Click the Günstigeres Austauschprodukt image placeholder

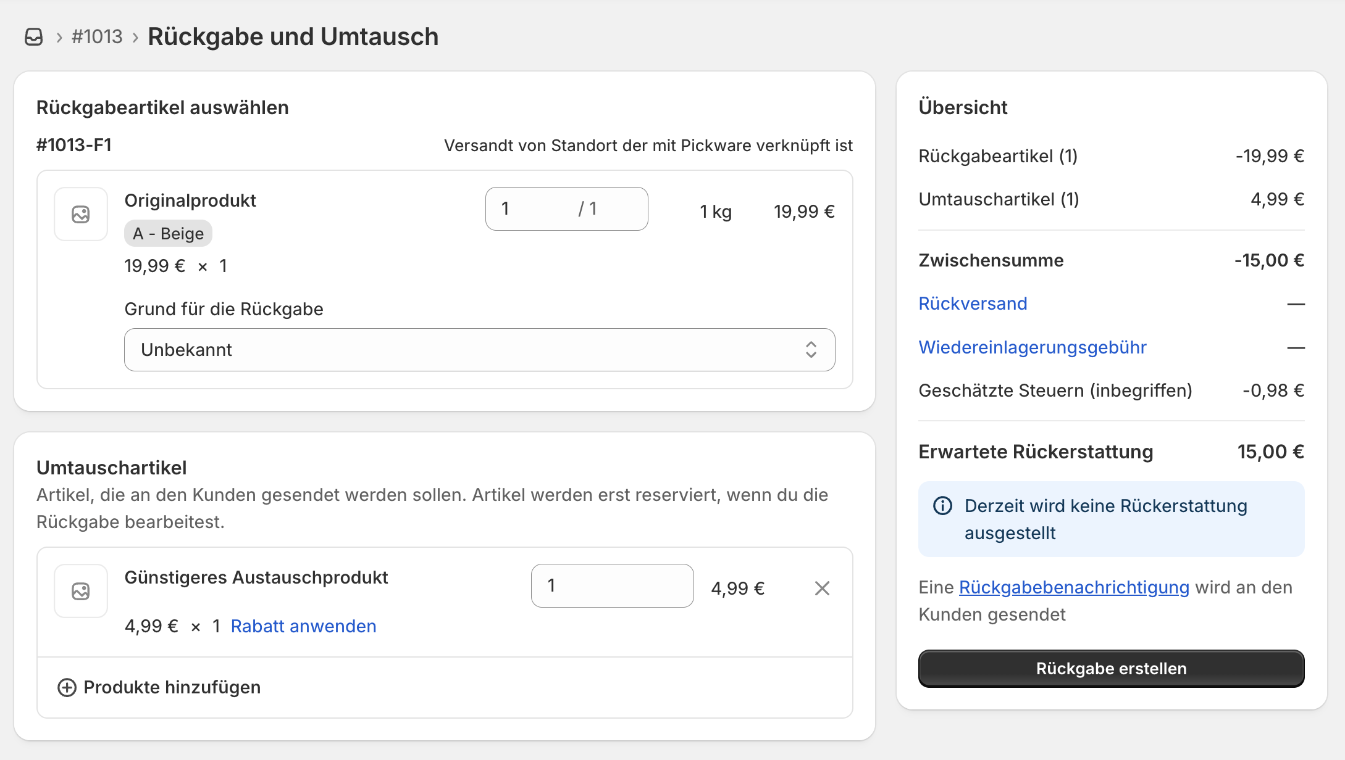pos(81,591)
